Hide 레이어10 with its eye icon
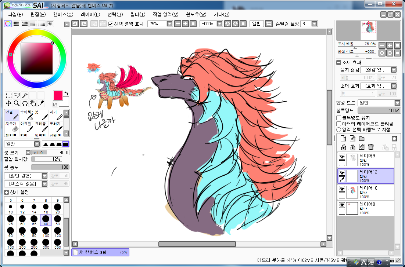Image resolution: width=405 pixels, height=267 pixels. (x=342, y=189)
